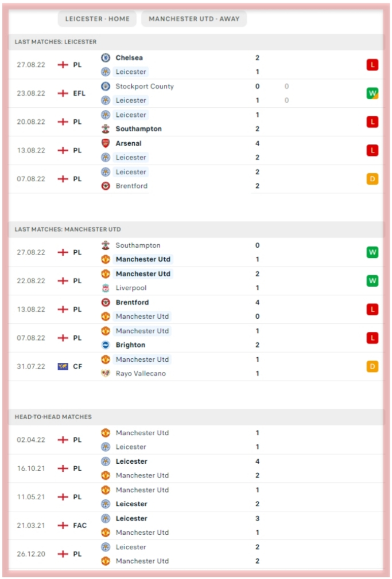The width and height of the screenshot is (392, 579).
Task: Click the Arsenal club crest icon
Action: pyautogui.click(x=106, y=143)
